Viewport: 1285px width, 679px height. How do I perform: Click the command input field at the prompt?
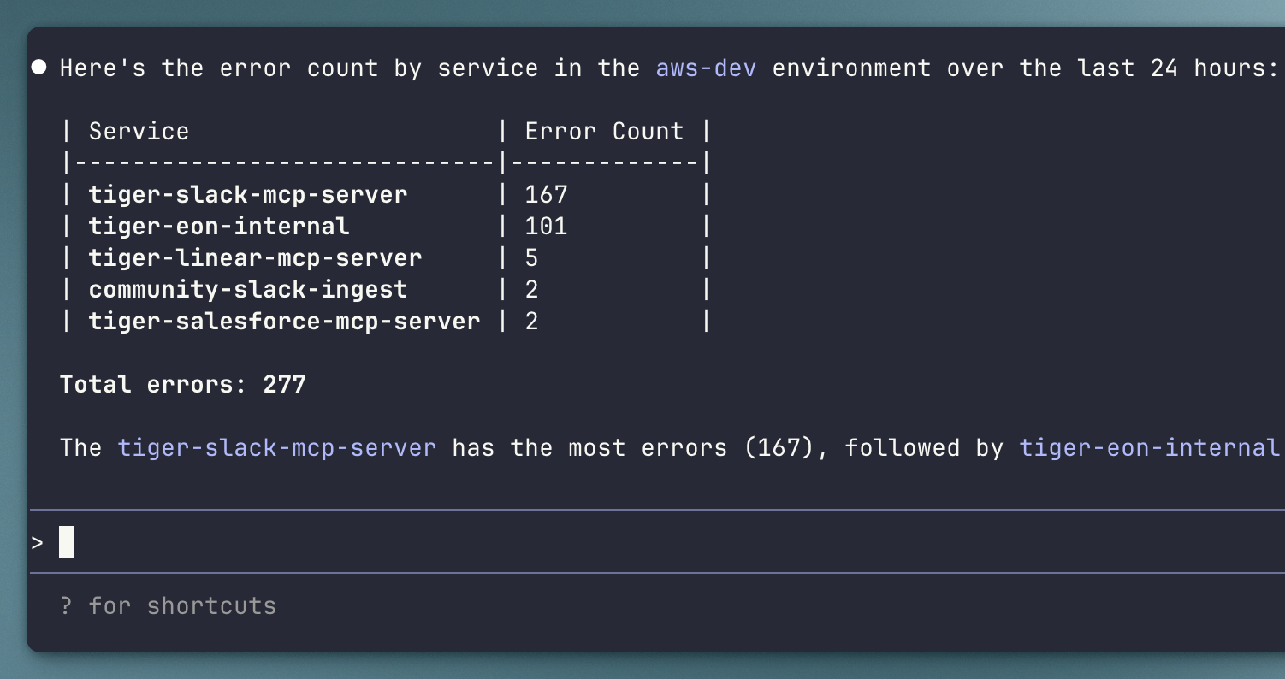(257, 541)
